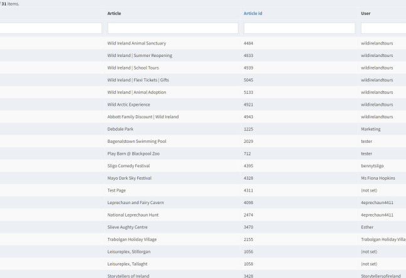Click '(not set)' user in Test Page row

coord(369,190)
